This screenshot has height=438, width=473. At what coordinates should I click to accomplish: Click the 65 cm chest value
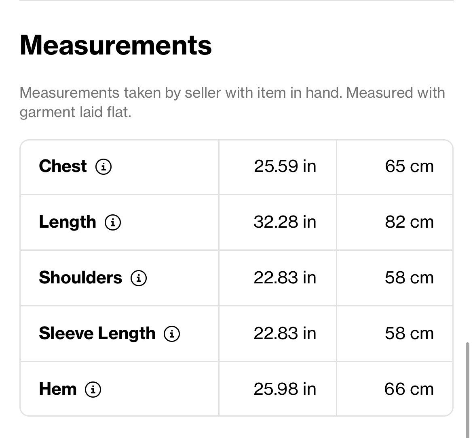tap(410, 166)
